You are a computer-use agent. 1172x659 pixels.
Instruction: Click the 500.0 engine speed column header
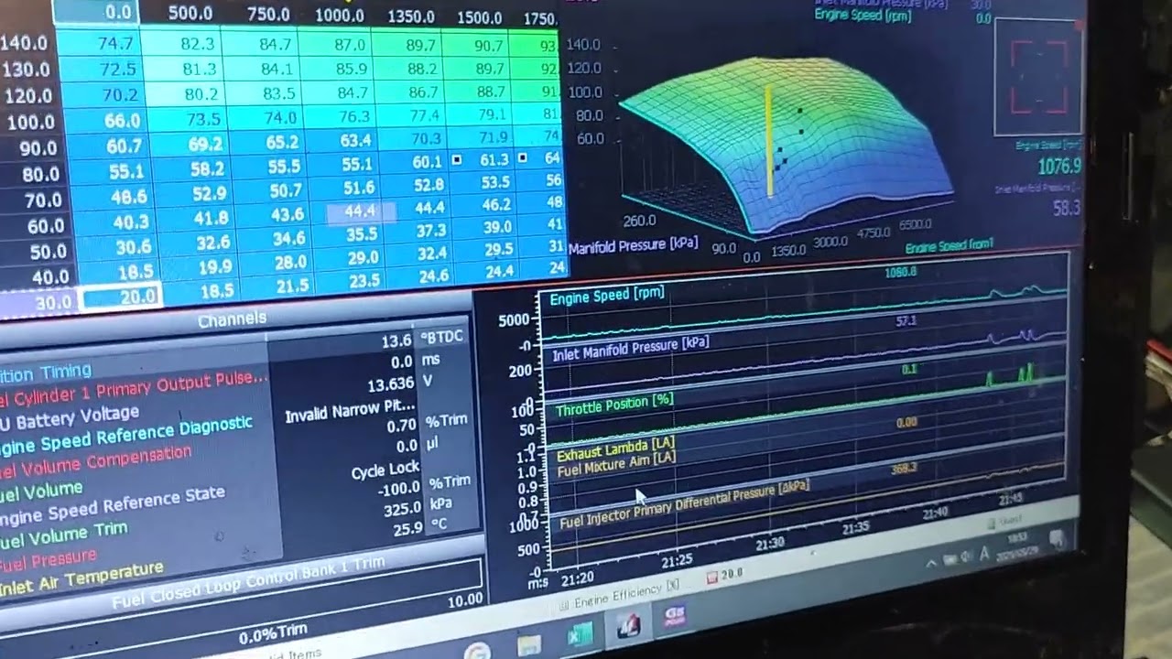190,14
